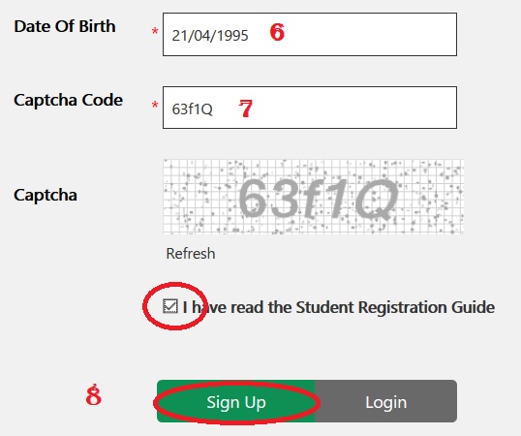
Task: Place cursor on the 21/04/1995 date text
Action: 210,36
